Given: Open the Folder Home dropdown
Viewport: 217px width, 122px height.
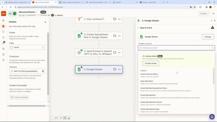Looking at the screenshot, I should tap(27, 47).
